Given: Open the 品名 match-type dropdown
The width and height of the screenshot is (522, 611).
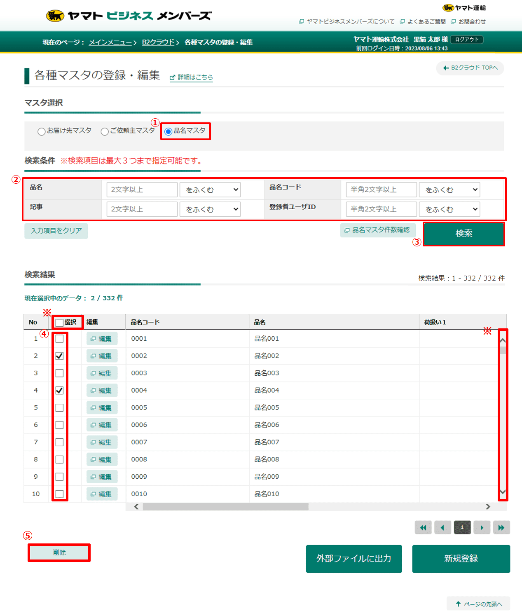Looking at the screenshot, I should click(x=210, y=190).
